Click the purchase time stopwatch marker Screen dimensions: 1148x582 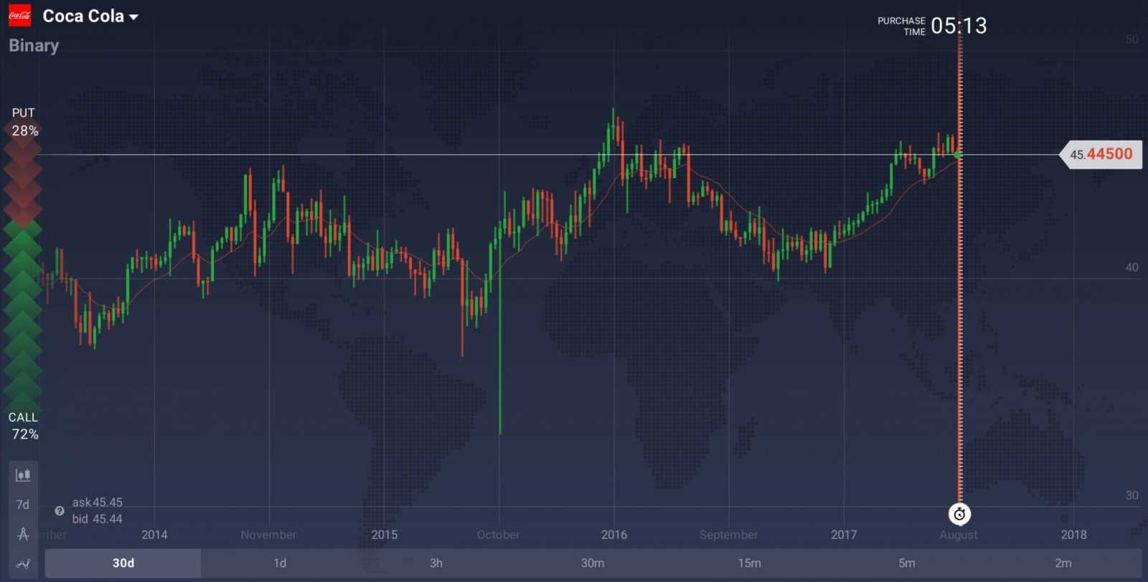click(x=959, y=514)
